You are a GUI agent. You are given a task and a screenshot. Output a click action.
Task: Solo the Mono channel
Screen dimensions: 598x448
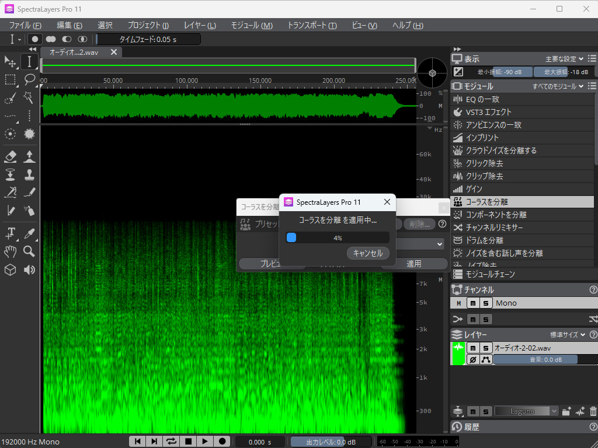486,303
